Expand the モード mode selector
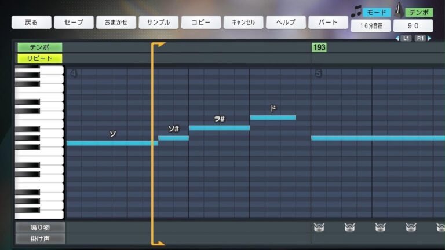 click(377, 12)
